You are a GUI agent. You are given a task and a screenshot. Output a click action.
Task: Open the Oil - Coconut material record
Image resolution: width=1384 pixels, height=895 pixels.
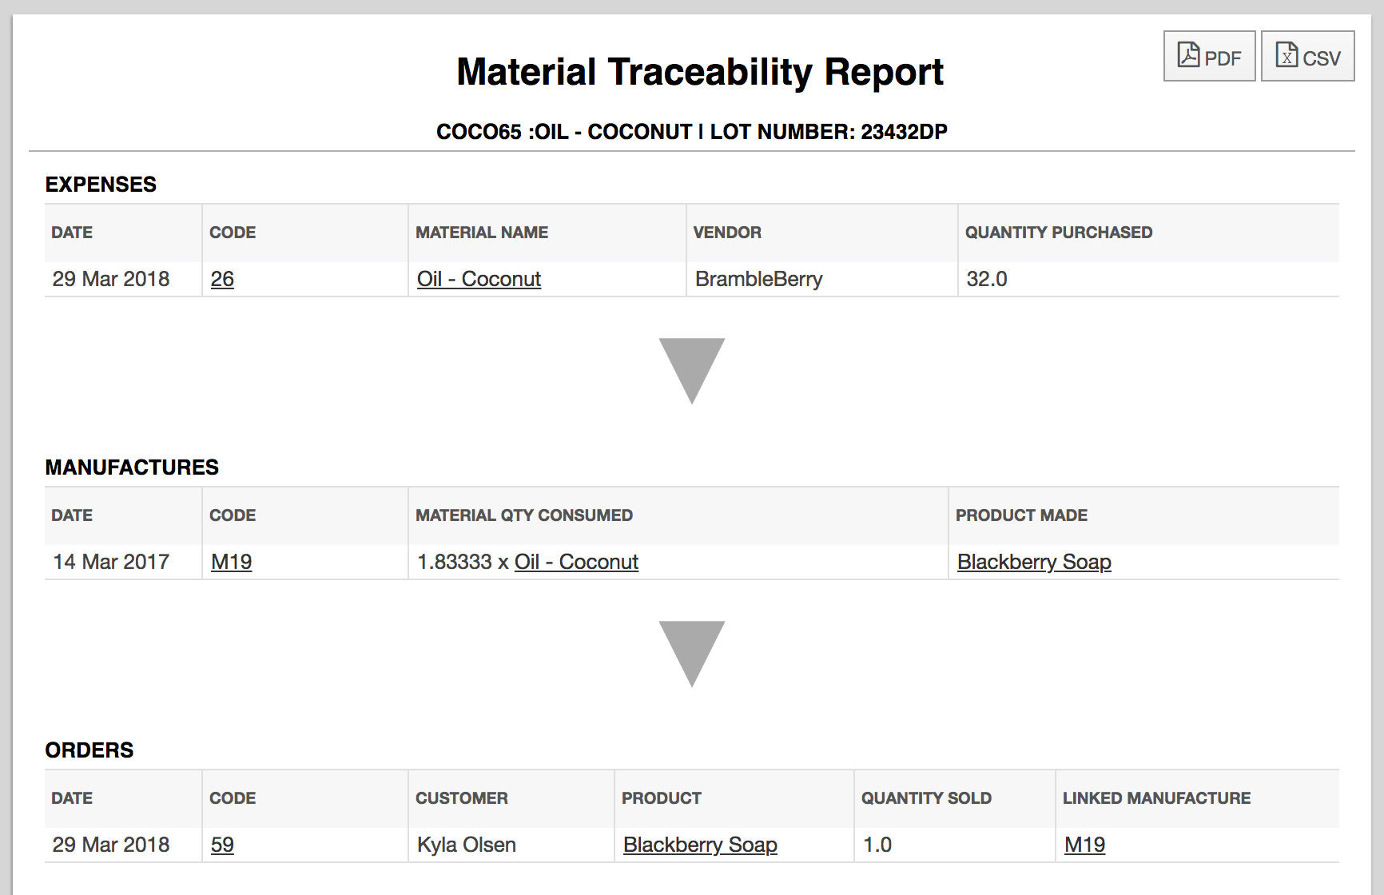(x=478, y=279)
